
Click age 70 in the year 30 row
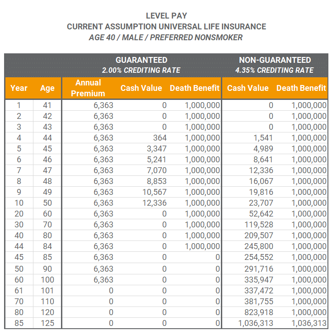[x=47, y=225]
